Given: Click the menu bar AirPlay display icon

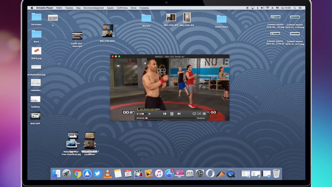Looking at the screenshot, I should (x=252, y=8).
